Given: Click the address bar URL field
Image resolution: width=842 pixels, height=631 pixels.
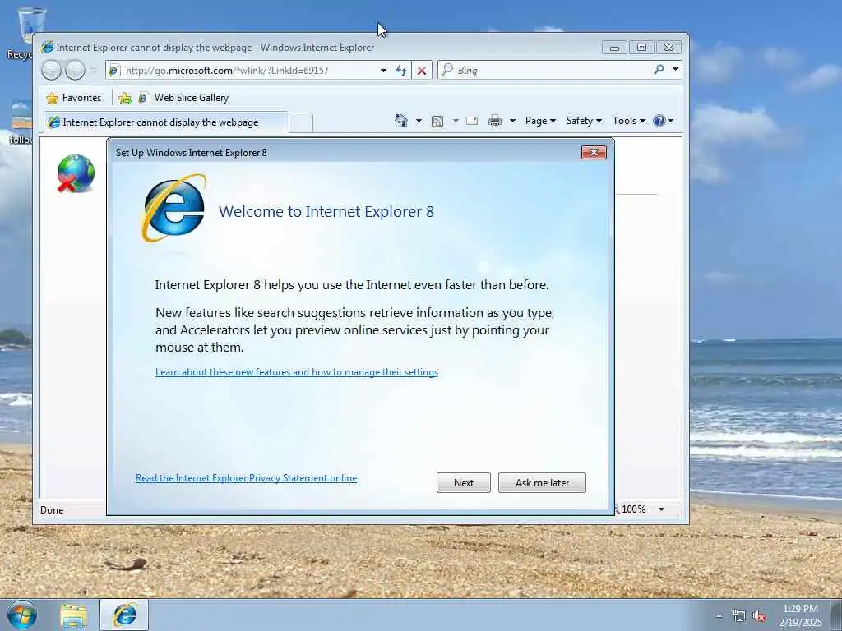Looking at the screenshot, I should 247,71.
